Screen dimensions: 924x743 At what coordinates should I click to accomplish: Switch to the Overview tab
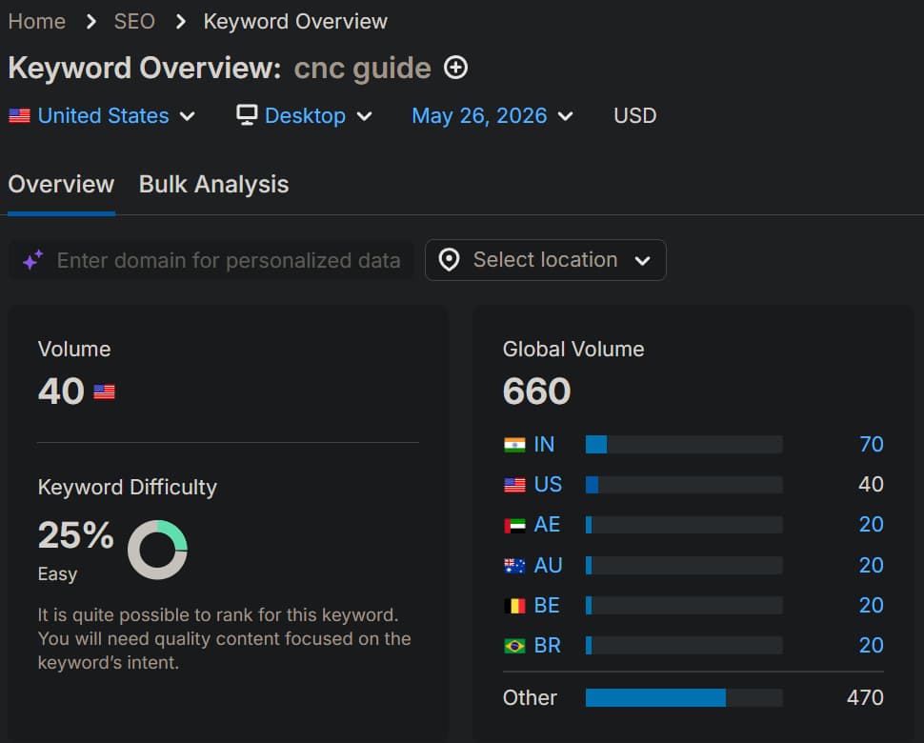coord(61,185)
